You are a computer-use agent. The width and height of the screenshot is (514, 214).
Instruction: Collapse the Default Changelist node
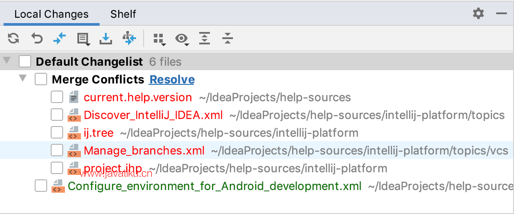pos(7,61)
